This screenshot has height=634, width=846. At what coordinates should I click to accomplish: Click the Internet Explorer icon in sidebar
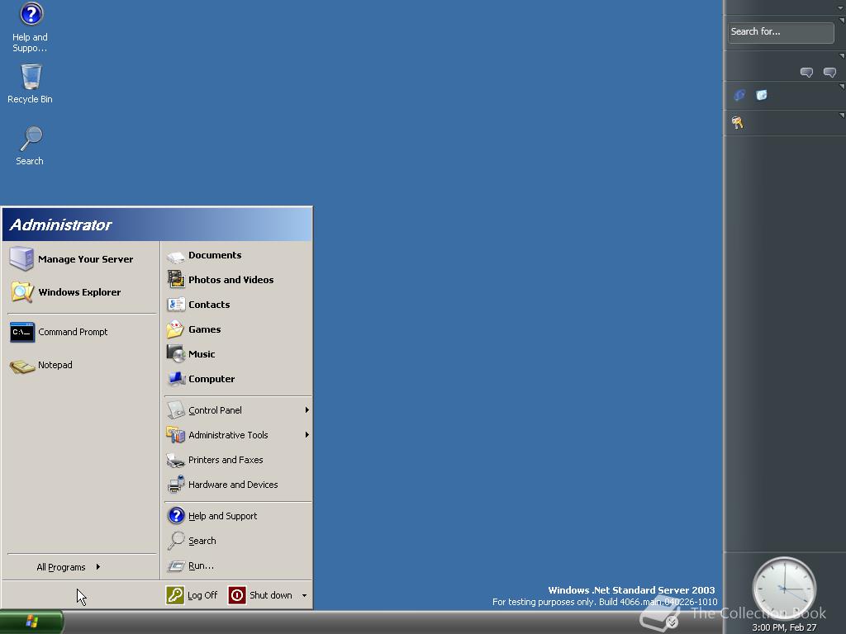[x=739, y=96]
